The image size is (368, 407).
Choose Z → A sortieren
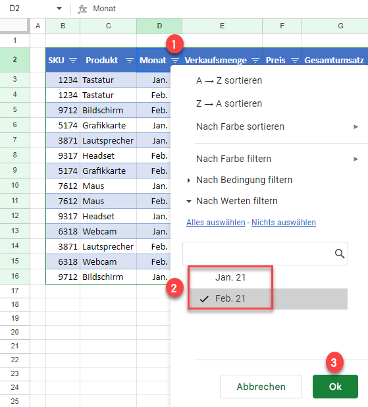point(229,103)
